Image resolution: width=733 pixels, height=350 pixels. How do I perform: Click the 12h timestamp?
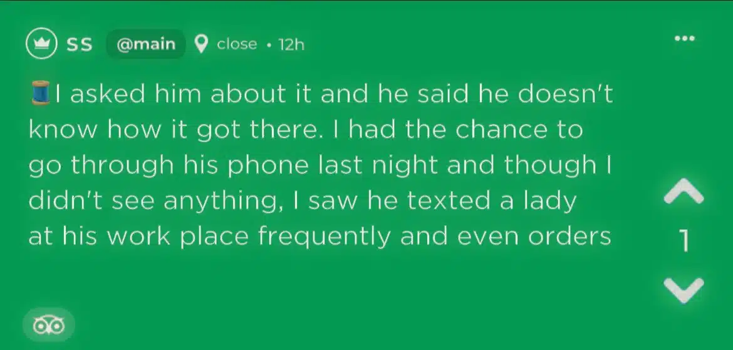[290, 44]
